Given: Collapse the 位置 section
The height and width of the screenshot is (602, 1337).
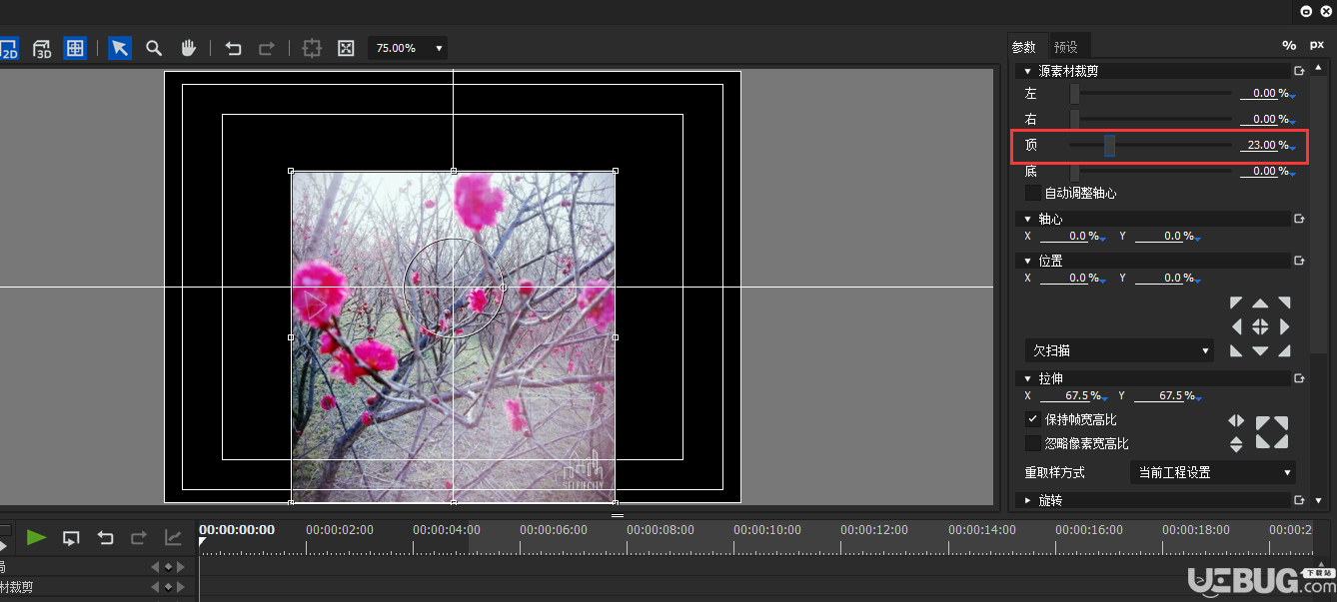Looking at the screenshot, I should pyautogui.click(x=1027, y=261).
